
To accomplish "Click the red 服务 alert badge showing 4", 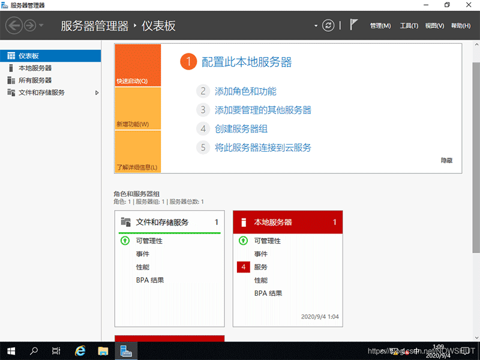I will 243,266.
